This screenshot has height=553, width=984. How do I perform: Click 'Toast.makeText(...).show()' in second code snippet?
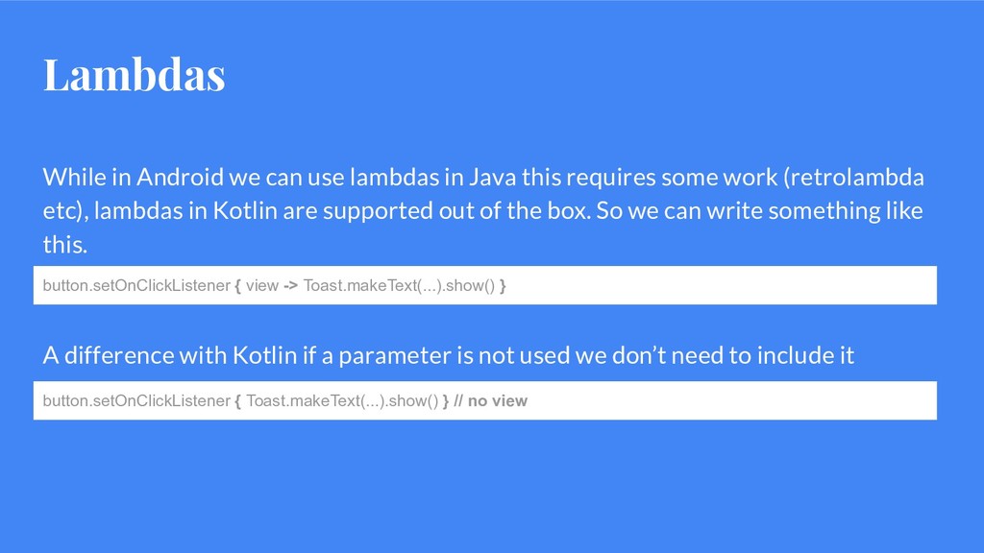coord(342,401)
